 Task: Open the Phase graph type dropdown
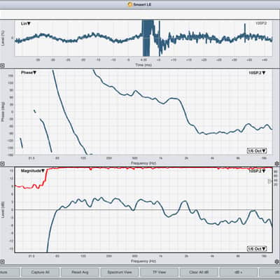point(29,73)
